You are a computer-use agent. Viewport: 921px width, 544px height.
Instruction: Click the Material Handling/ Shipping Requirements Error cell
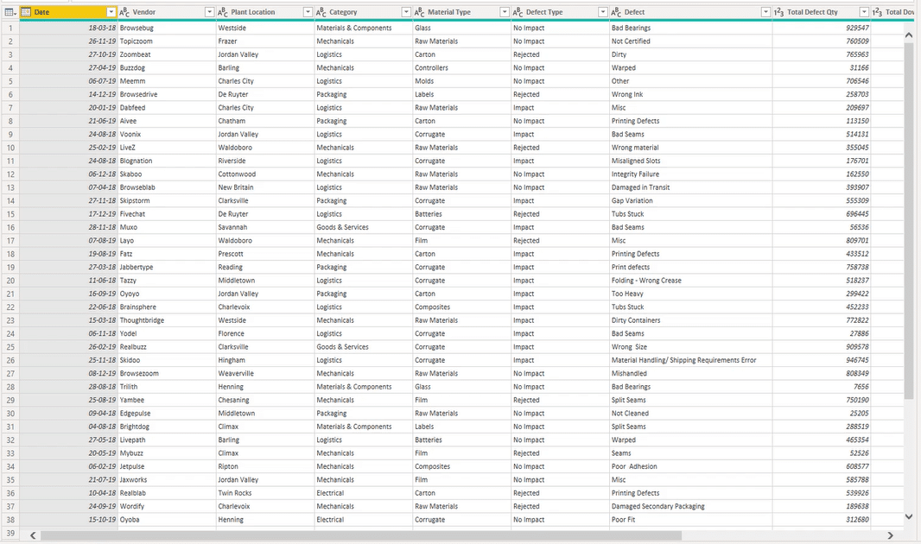click(x=691, y=360)
